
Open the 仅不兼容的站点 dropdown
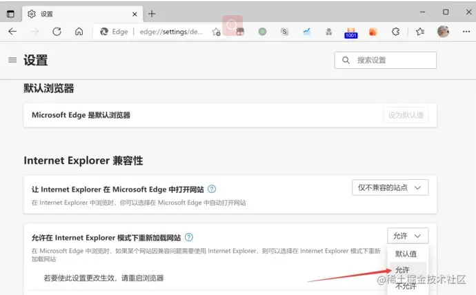point(390,187)
